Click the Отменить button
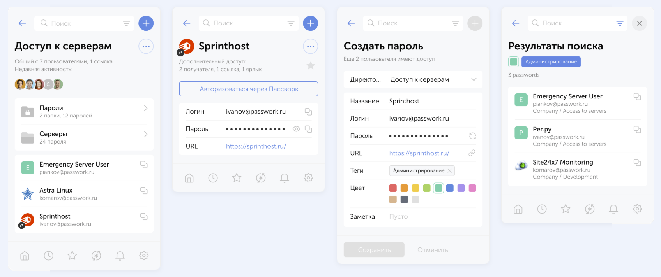Viewport: 661px width, 277px height. pyautogui.click(x=433, y=250)
